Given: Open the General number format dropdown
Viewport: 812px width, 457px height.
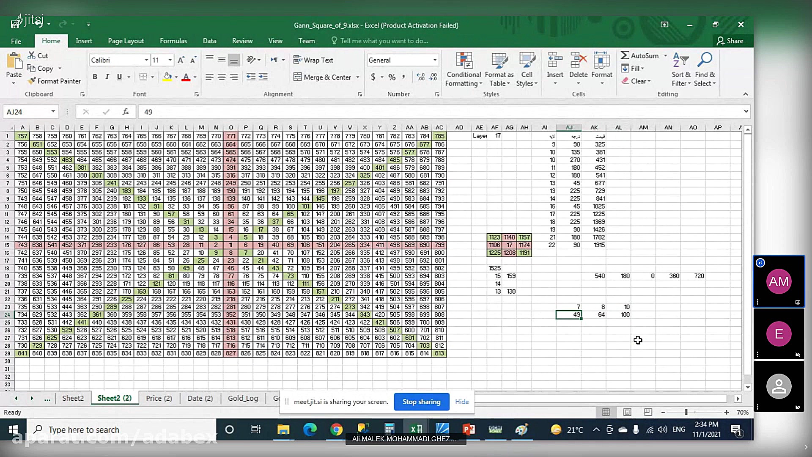Looking at the screenshot, I should coord(435,60).
